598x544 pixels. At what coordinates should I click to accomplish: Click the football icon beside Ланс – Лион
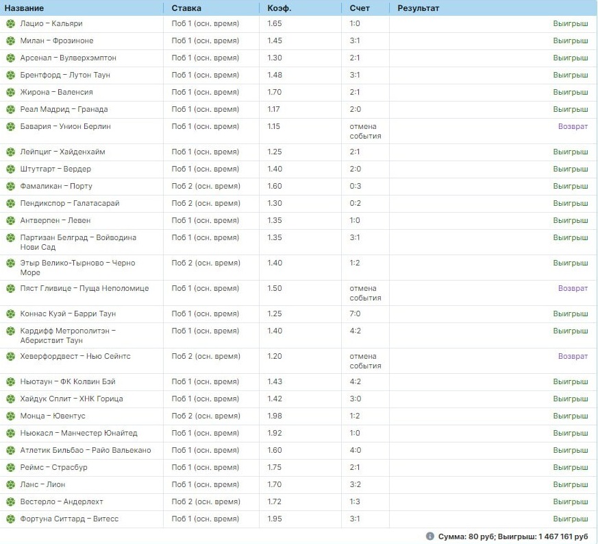pyautogui.click(x=11, y=485)
